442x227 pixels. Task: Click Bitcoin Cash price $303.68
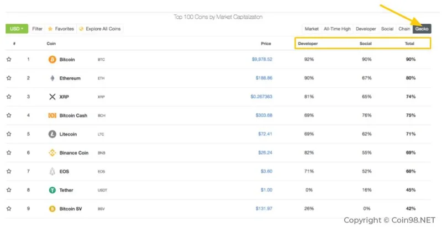(264, 115)
